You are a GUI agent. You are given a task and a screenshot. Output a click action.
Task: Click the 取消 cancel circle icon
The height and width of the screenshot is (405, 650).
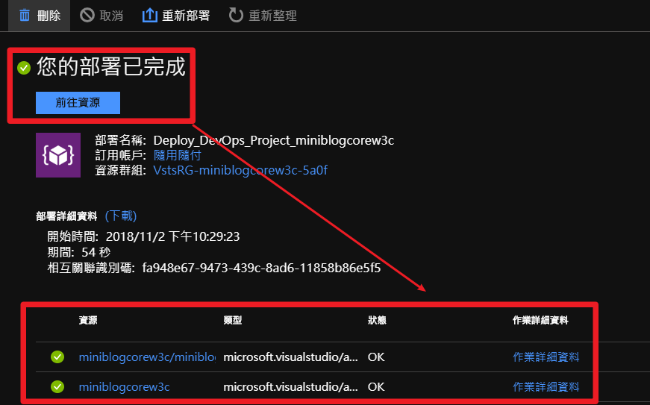tap(87, 16)
